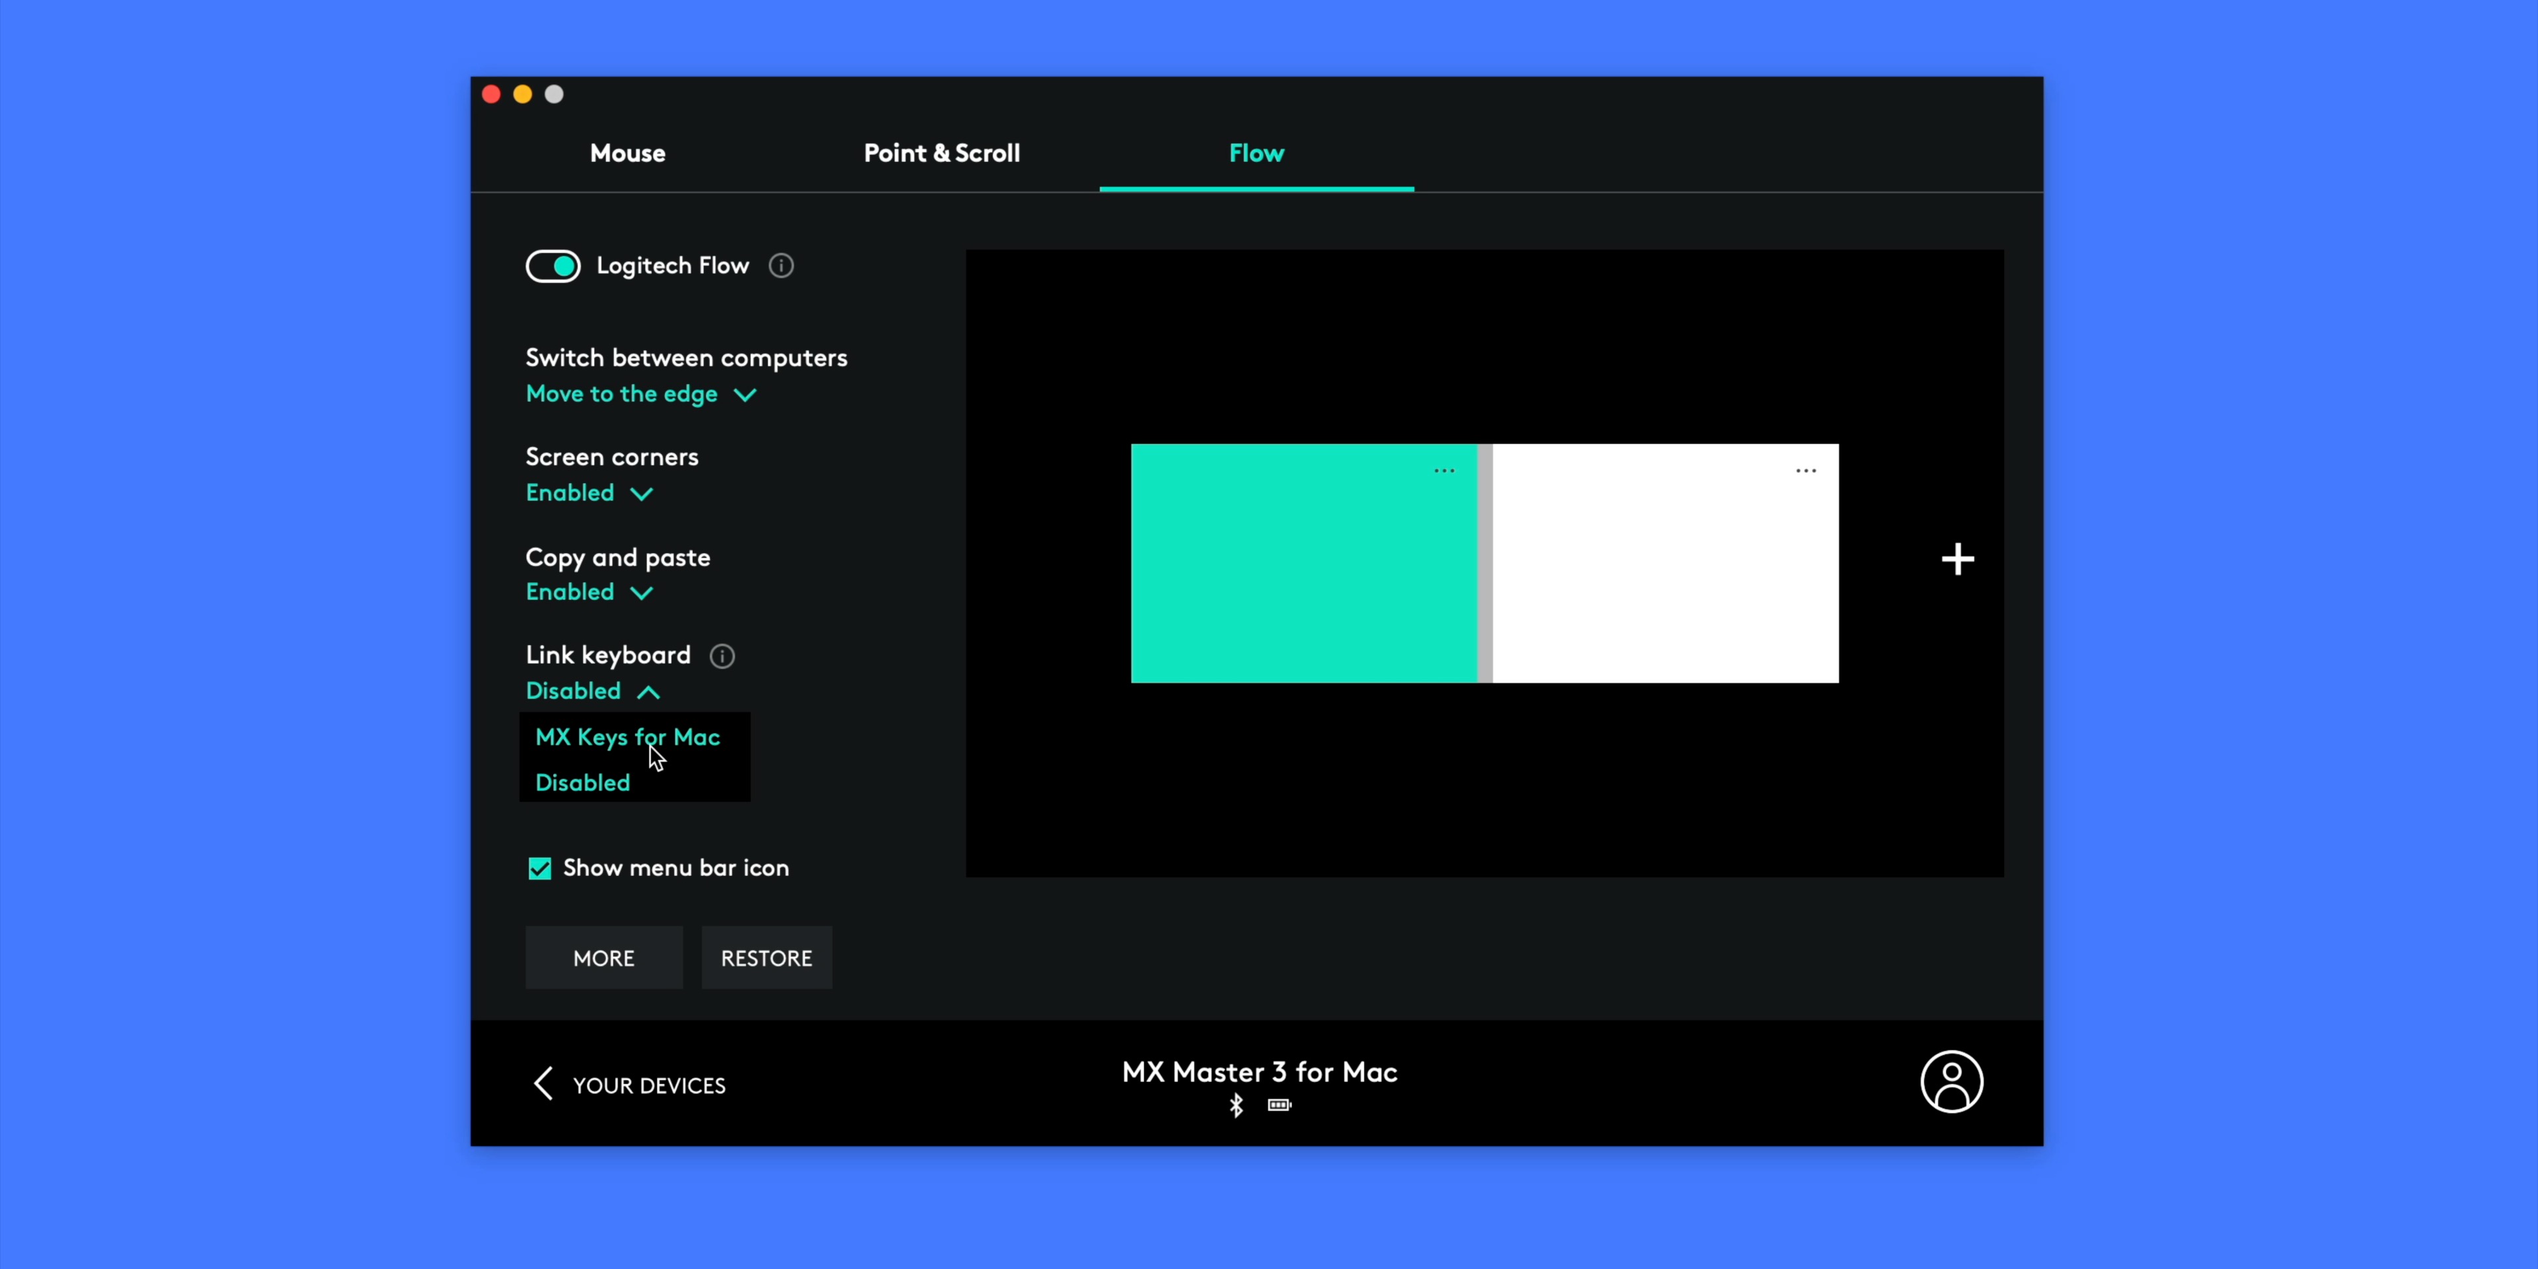
Task: Open the Screen corners Enabled dropdown
Action: 588,492
